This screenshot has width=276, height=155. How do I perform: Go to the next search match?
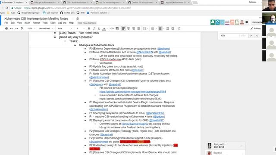point(257,36)
